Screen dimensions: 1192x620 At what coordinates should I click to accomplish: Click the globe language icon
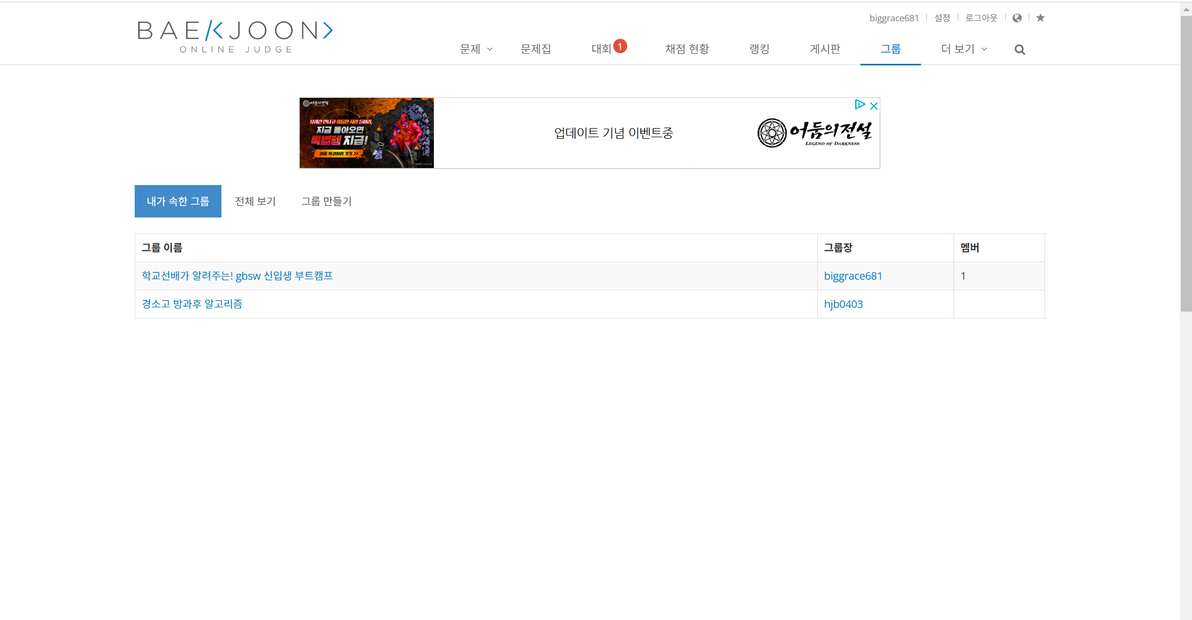(x=1017, y=18)
